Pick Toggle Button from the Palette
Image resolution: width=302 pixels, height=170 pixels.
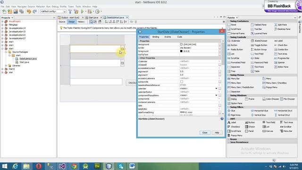click(259, 45)
